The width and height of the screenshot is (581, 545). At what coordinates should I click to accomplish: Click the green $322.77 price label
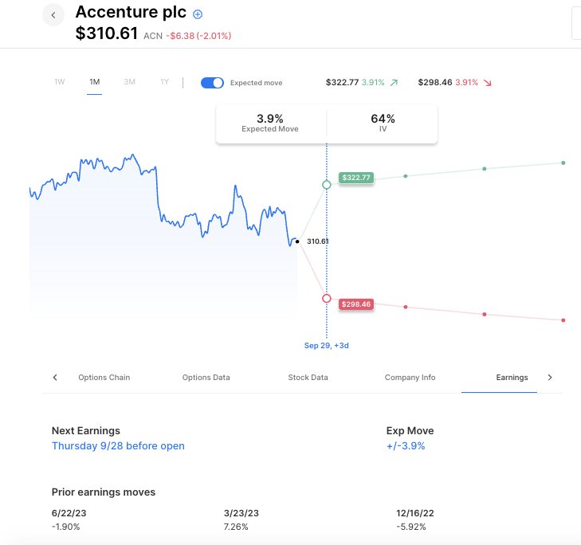point(355,178)
